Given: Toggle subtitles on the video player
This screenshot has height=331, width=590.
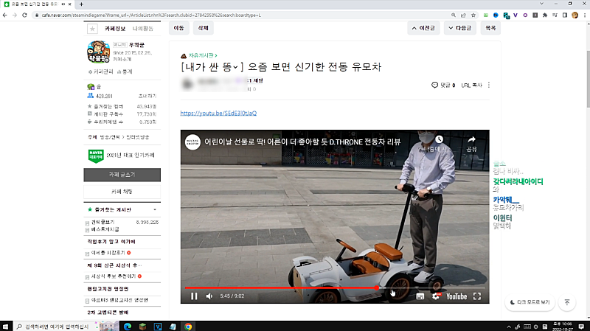Looking at the screenshot, I should (420, 296).
